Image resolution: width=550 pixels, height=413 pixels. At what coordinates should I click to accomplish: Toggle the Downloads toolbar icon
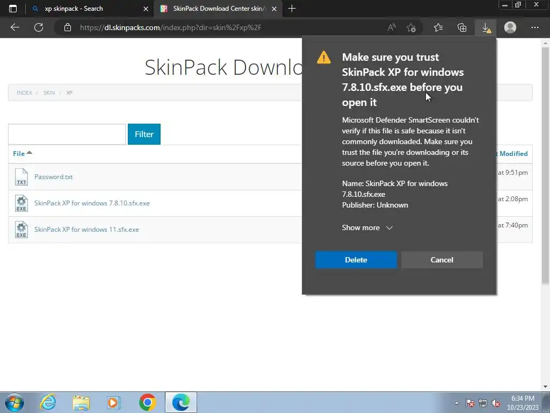(x=486, y=27)
